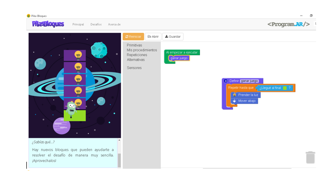This screenshot has height=171, width=323.
Task: Open the Repeticiones block category
Action: pos(137,55)
